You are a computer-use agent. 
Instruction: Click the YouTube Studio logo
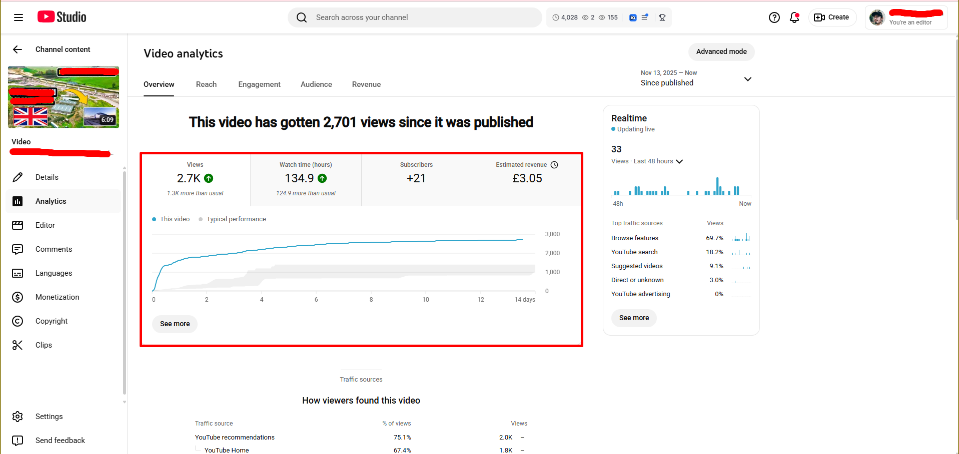(62, 17)
